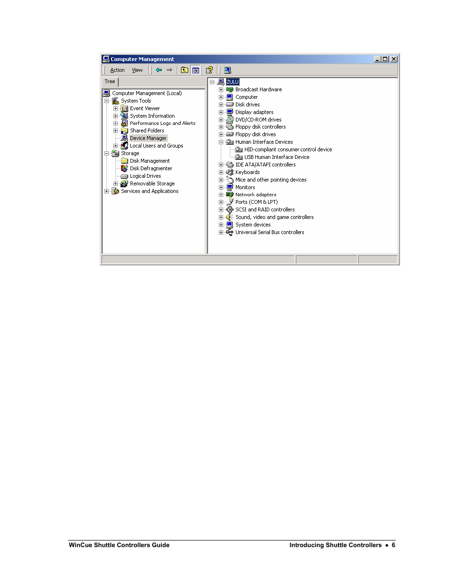The height and width of the screenshot is (584, 451).
Task: Select the ZULU computer name
Action: coord(233,82)
